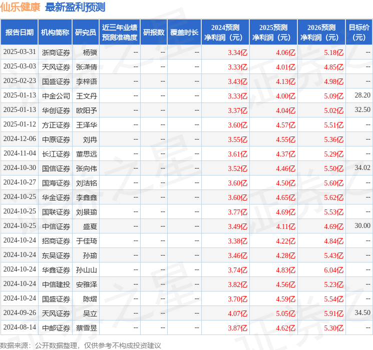Click the 2026预测净利润 header
373x350 pixels.
321,32
